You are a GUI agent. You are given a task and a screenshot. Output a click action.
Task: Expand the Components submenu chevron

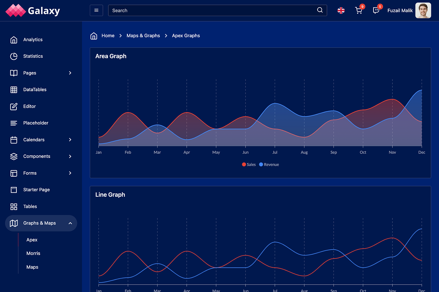click(x=70, y=156)
